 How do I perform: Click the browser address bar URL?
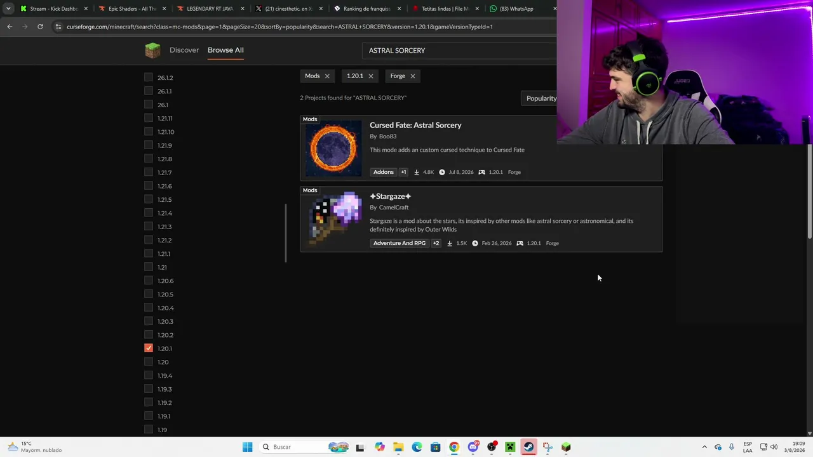(279, 27)
